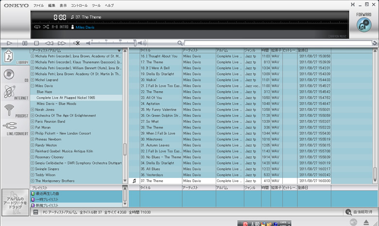Open the 表示 menu
Viewport: 379px width, 226px height.
[x=63, y=5]
